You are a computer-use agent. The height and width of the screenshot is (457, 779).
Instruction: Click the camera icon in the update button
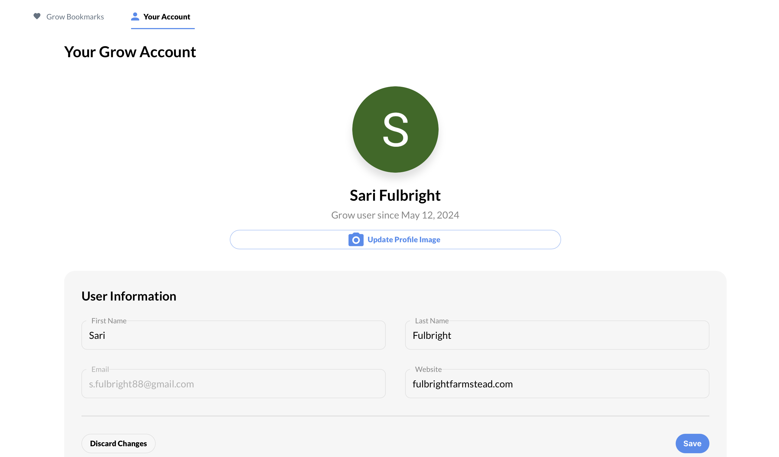[356, 240]
